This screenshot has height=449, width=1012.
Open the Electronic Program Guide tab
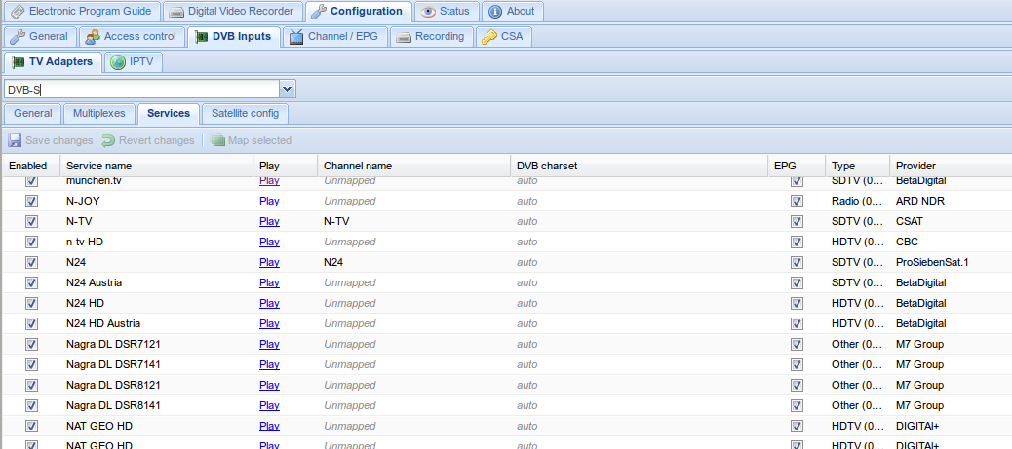pos(83,11)
